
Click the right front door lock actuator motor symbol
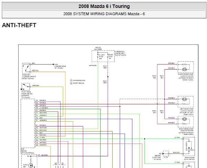click(x=184, y=69)
